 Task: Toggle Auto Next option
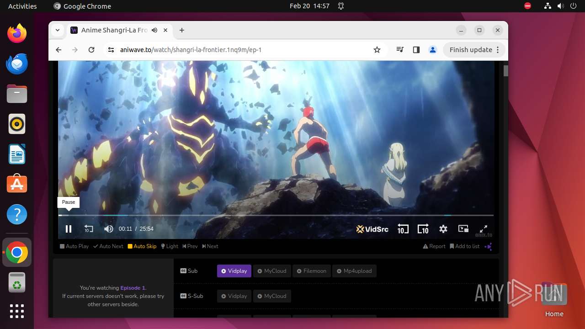pyautogui.click(x=108, y=246)
